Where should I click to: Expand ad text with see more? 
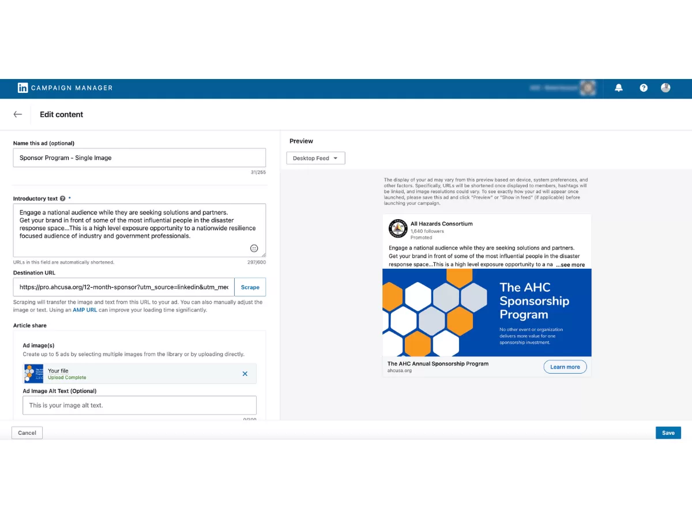pyautogui.click(x=570, y=265)
